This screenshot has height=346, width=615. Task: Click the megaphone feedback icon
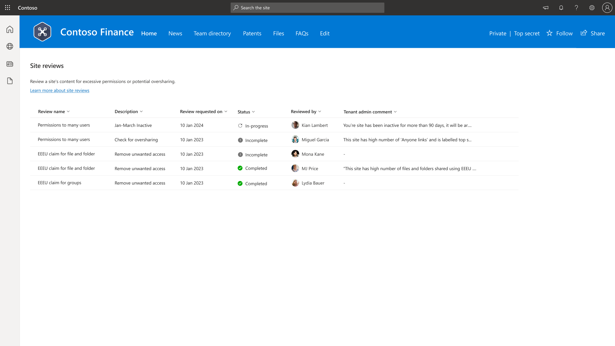pyautogui.click(x=546, y=8)
